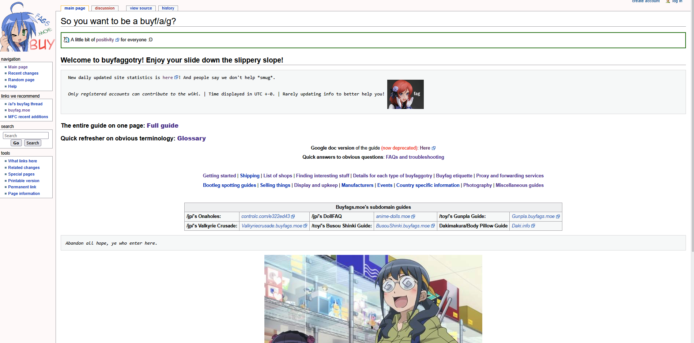This screenshot has height=343, width=694.
Task: Click the external link icon beside controlc.com/e322ed43
Action: [293, 216]
